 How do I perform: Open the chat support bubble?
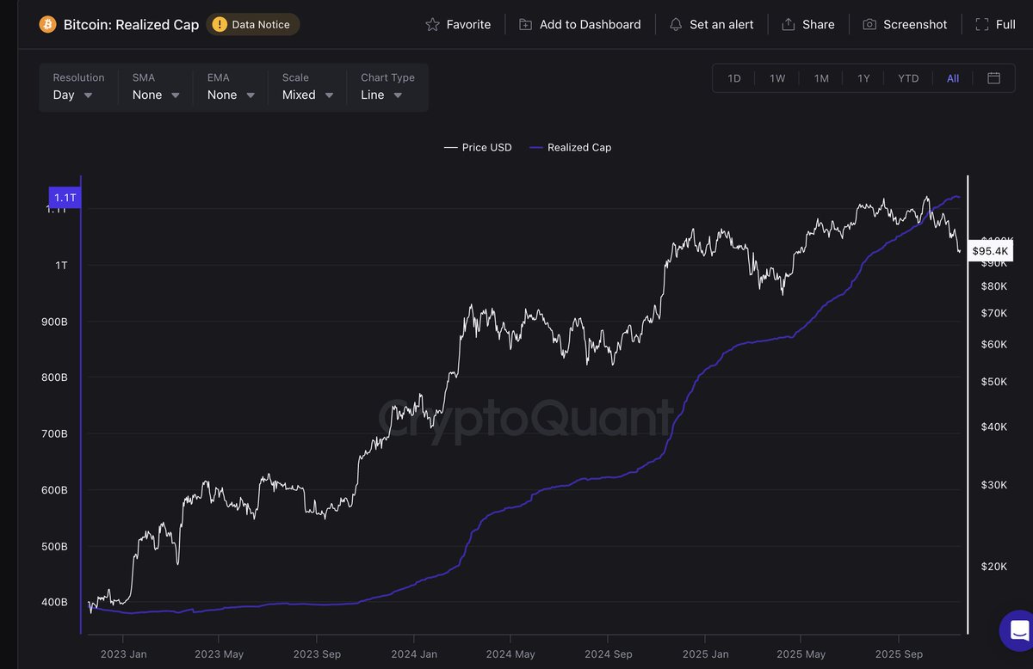click(x=1019, y=630)
